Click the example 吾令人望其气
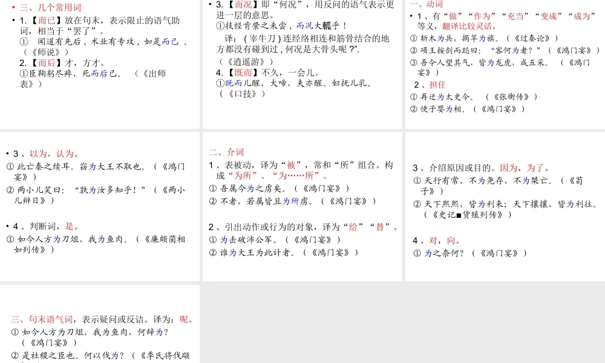Image resolution: width=605 pixels, height=363 pixels. pyautogui.click(x=480, y=63)
